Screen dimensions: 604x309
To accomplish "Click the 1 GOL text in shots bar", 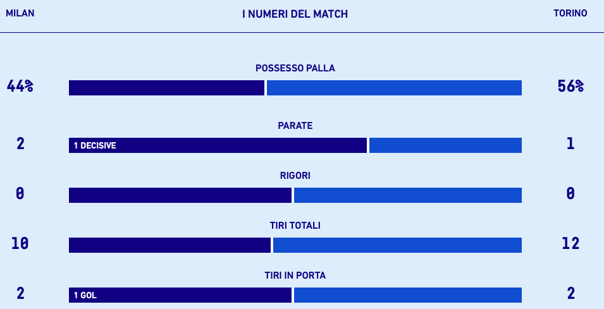I will pyautogui.click(x=85, y=295).
